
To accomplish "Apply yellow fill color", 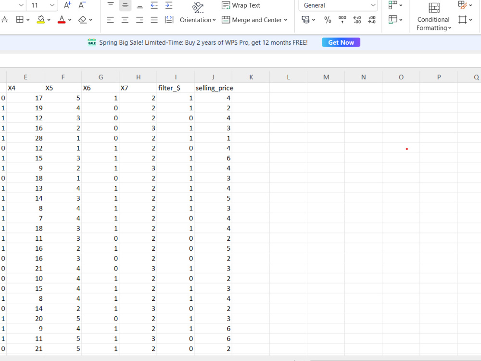I will [40, 20].
